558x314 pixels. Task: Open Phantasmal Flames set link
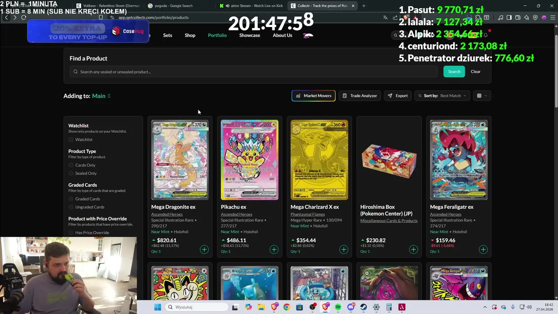(x=307, y=214)
